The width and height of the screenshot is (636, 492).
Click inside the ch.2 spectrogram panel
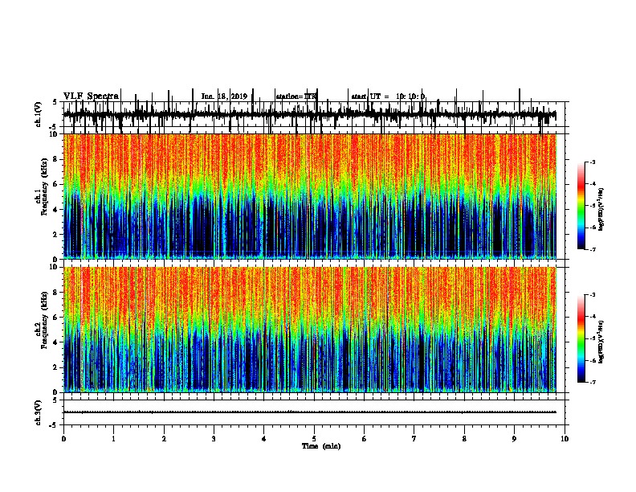[x=309, y=330]
